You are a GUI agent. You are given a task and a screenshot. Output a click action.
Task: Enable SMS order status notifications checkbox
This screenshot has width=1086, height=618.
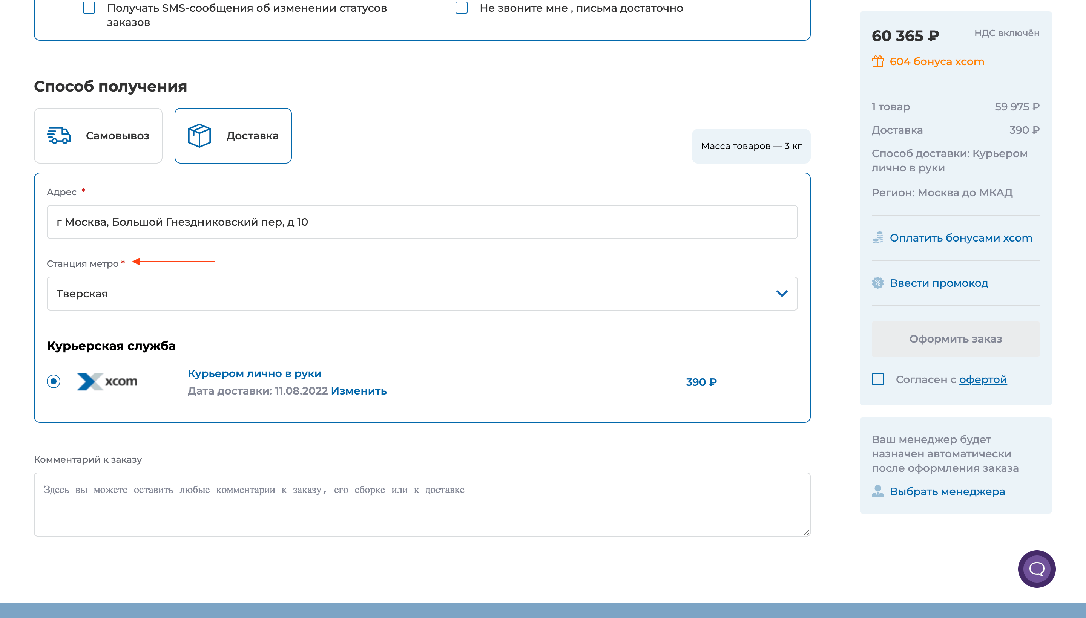(89, 8)
